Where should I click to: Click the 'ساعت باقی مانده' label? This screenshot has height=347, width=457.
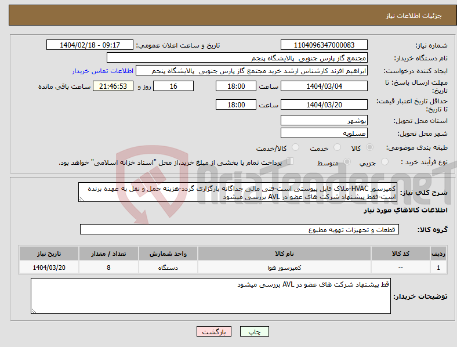click(x=64, y=86)
